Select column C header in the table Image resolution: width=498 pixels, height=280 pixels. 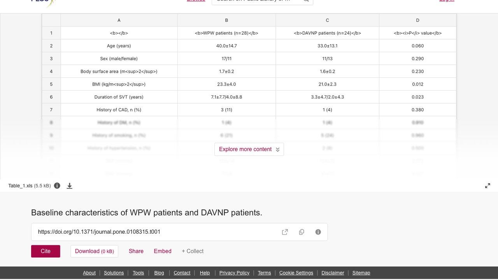click(x=327, y=20)
